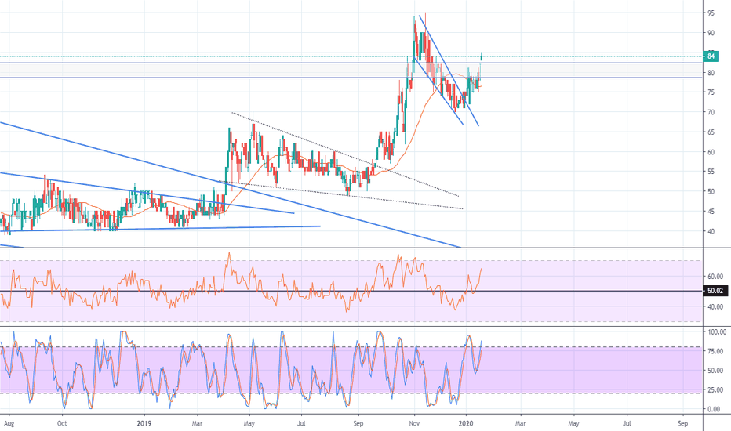Select the 40 price axis label
Viewport: 731px width, 431px height.
tap(711, 231)
